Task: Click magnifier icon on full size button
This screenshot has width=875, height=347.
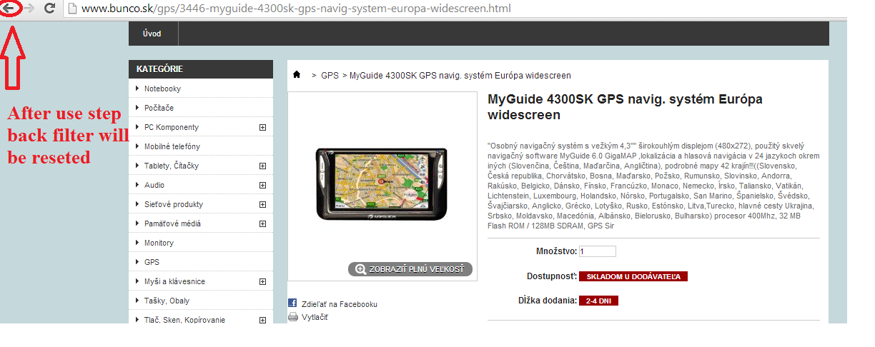Action: 360,269
